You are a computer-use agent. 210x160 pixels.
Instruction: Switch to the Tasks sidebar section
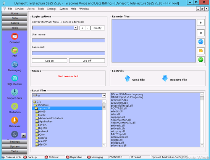click(x=15, y=151)
